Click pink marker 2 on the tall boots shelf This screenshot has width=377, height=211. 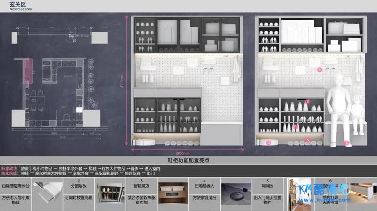pos(295,127)
